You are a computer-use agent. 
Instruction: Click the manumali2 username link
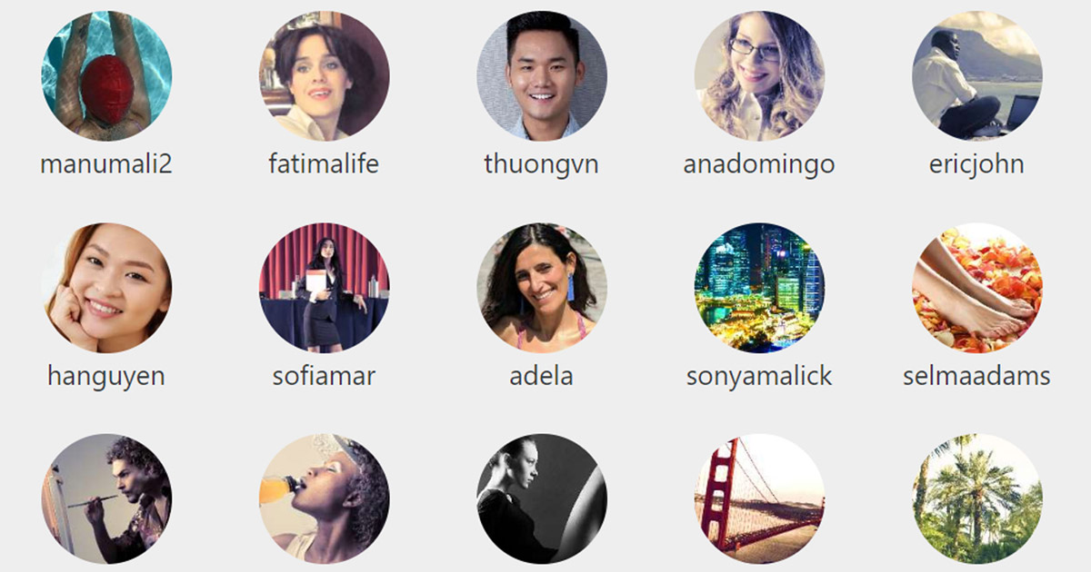(106, 164)
